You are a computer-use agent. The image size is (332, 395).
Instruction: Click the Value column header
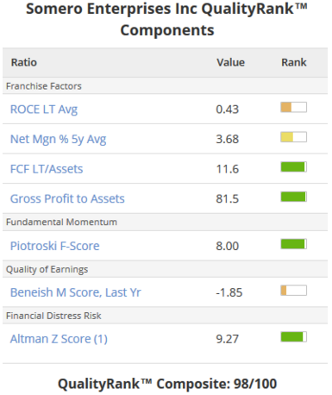tap(230, 62)
